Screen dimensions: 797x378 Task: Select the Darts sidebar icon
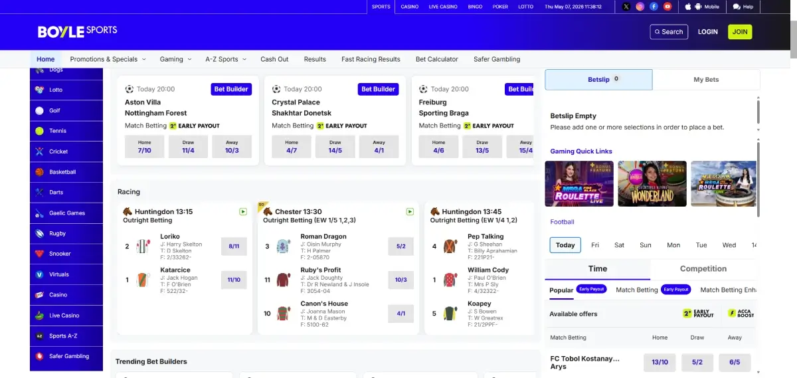pos(40,192)
